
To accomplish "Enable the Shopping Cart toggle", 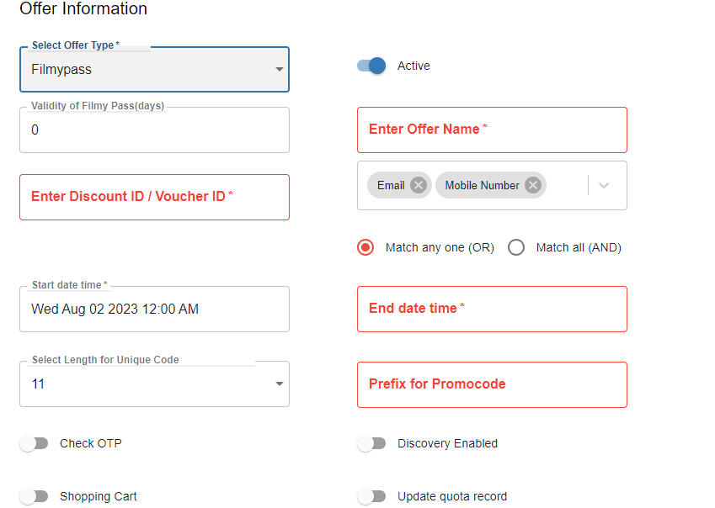I will coord(35,496).
